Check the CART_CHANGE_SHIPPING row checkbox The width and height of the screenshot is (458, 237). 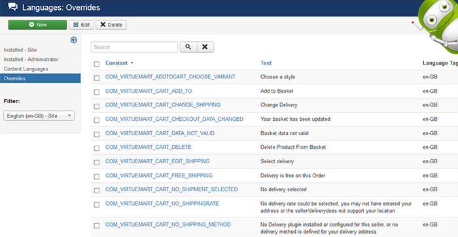[97, 106]
